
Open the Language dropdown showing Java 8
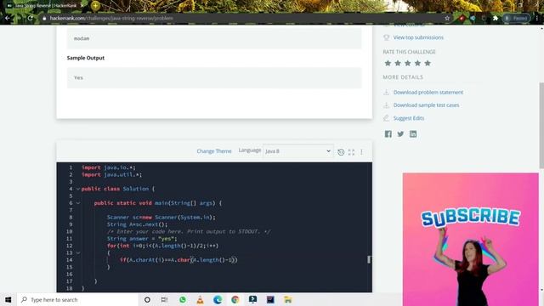(298, 151)
